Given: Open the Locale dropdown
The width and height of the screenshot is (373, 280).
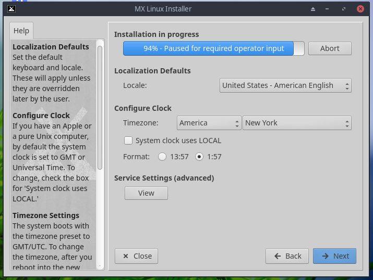Looking at the screenshot, I should [x=285, y=85].
